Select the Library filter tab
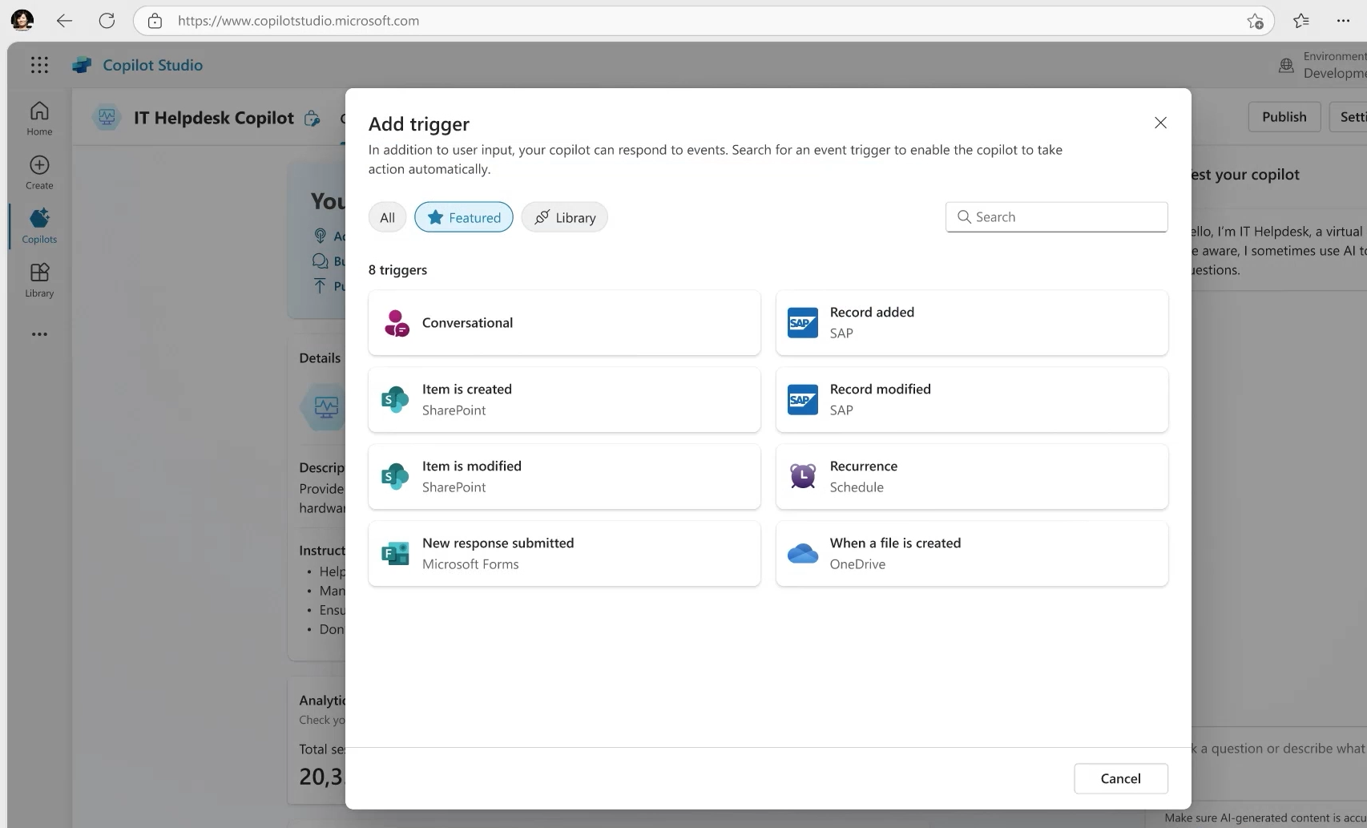This screenshot has height=828, width=1367. (x=565, y=217)
